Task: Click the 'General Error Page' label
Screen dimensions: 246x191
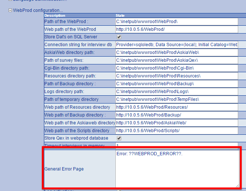Action: point(64,169)
